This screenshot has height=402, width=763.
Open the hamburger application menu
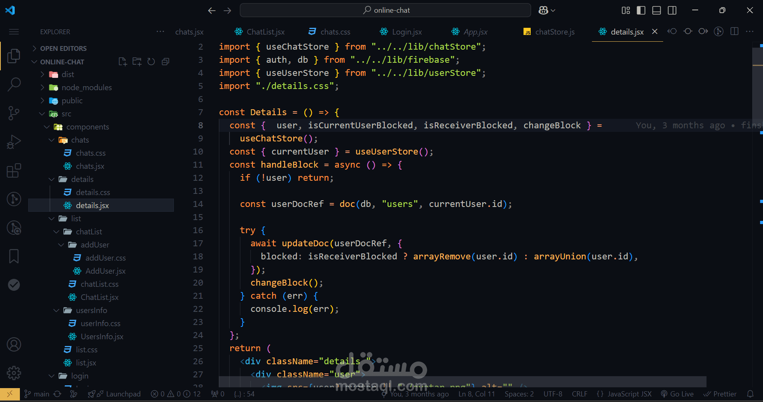click(x=14, y=32)
